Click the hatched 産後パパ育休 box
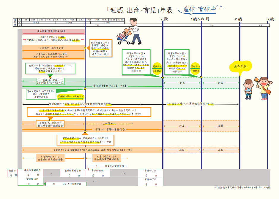Viewport: 279px width, 199px height. (50, 82)
